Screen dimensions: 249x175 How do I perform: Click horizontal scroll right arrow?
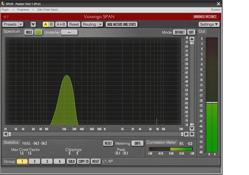coord(186,134)
